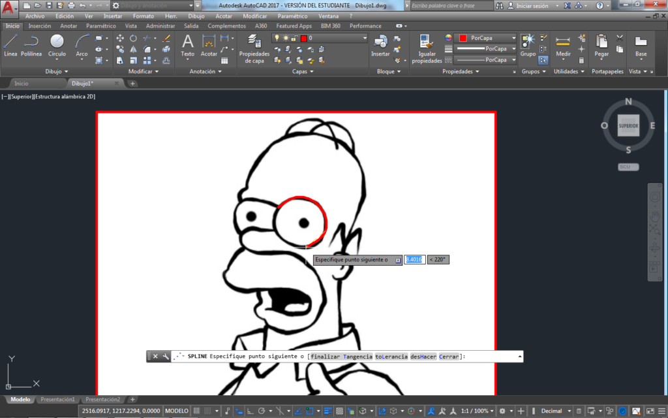The image size is (668, 418).
Task: Expand the Dibujo panel
Action: (x=57, y=72)
